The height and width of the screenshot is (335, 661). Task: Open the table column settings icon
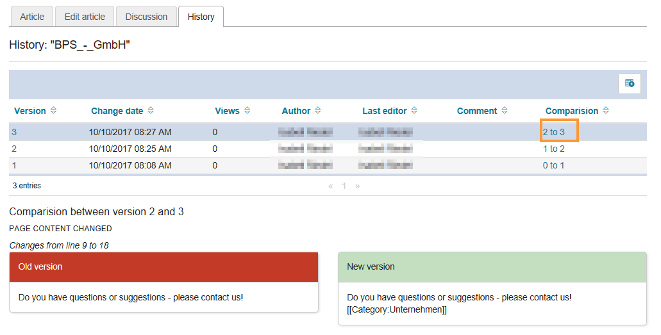(x=629, y=83)
